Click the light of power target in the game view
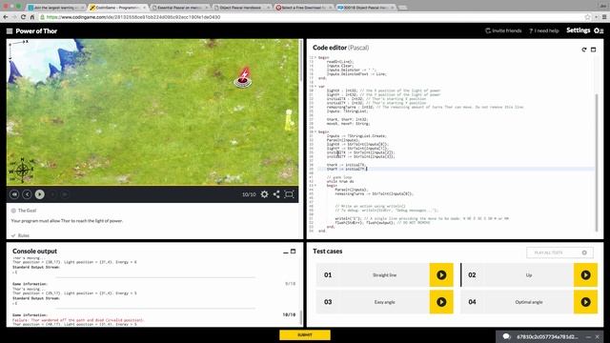610x343 pixels. click(243, 78)
